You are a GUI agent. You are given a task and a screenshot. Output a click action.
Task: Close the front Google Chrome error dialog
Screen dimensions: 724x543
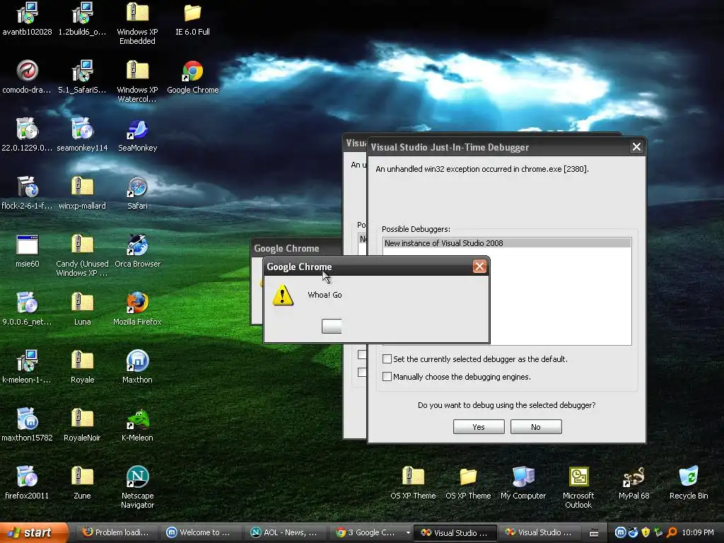(x=479, y=267)
